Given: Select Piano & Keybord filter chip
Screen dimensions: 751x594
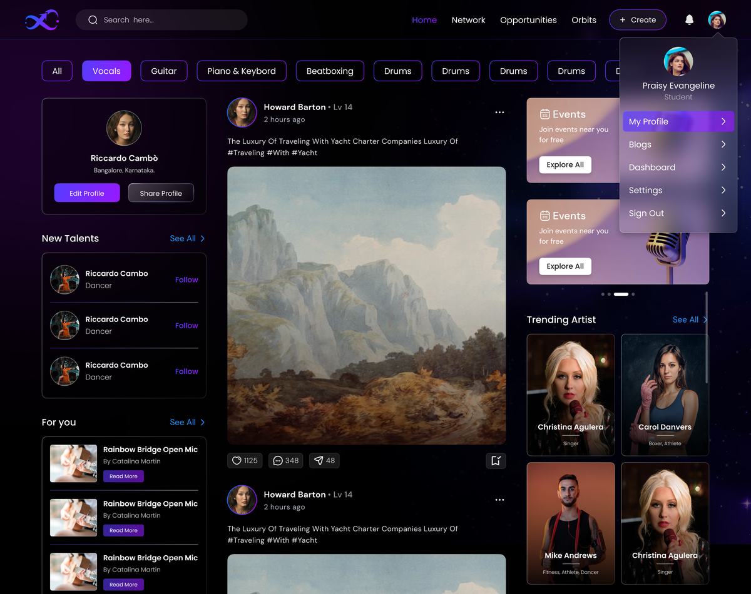Looking at the screenshot, I should click(242, 71).
